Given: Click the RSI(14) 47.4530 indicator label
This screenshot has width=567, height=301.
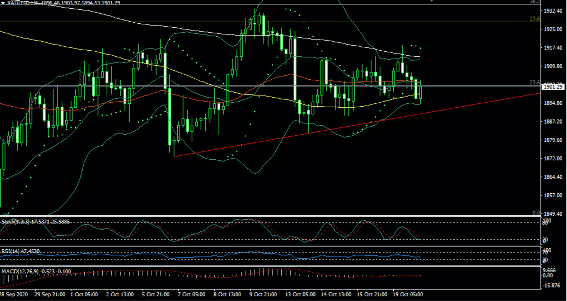Looking at the screenshot, I should point(21,251).
